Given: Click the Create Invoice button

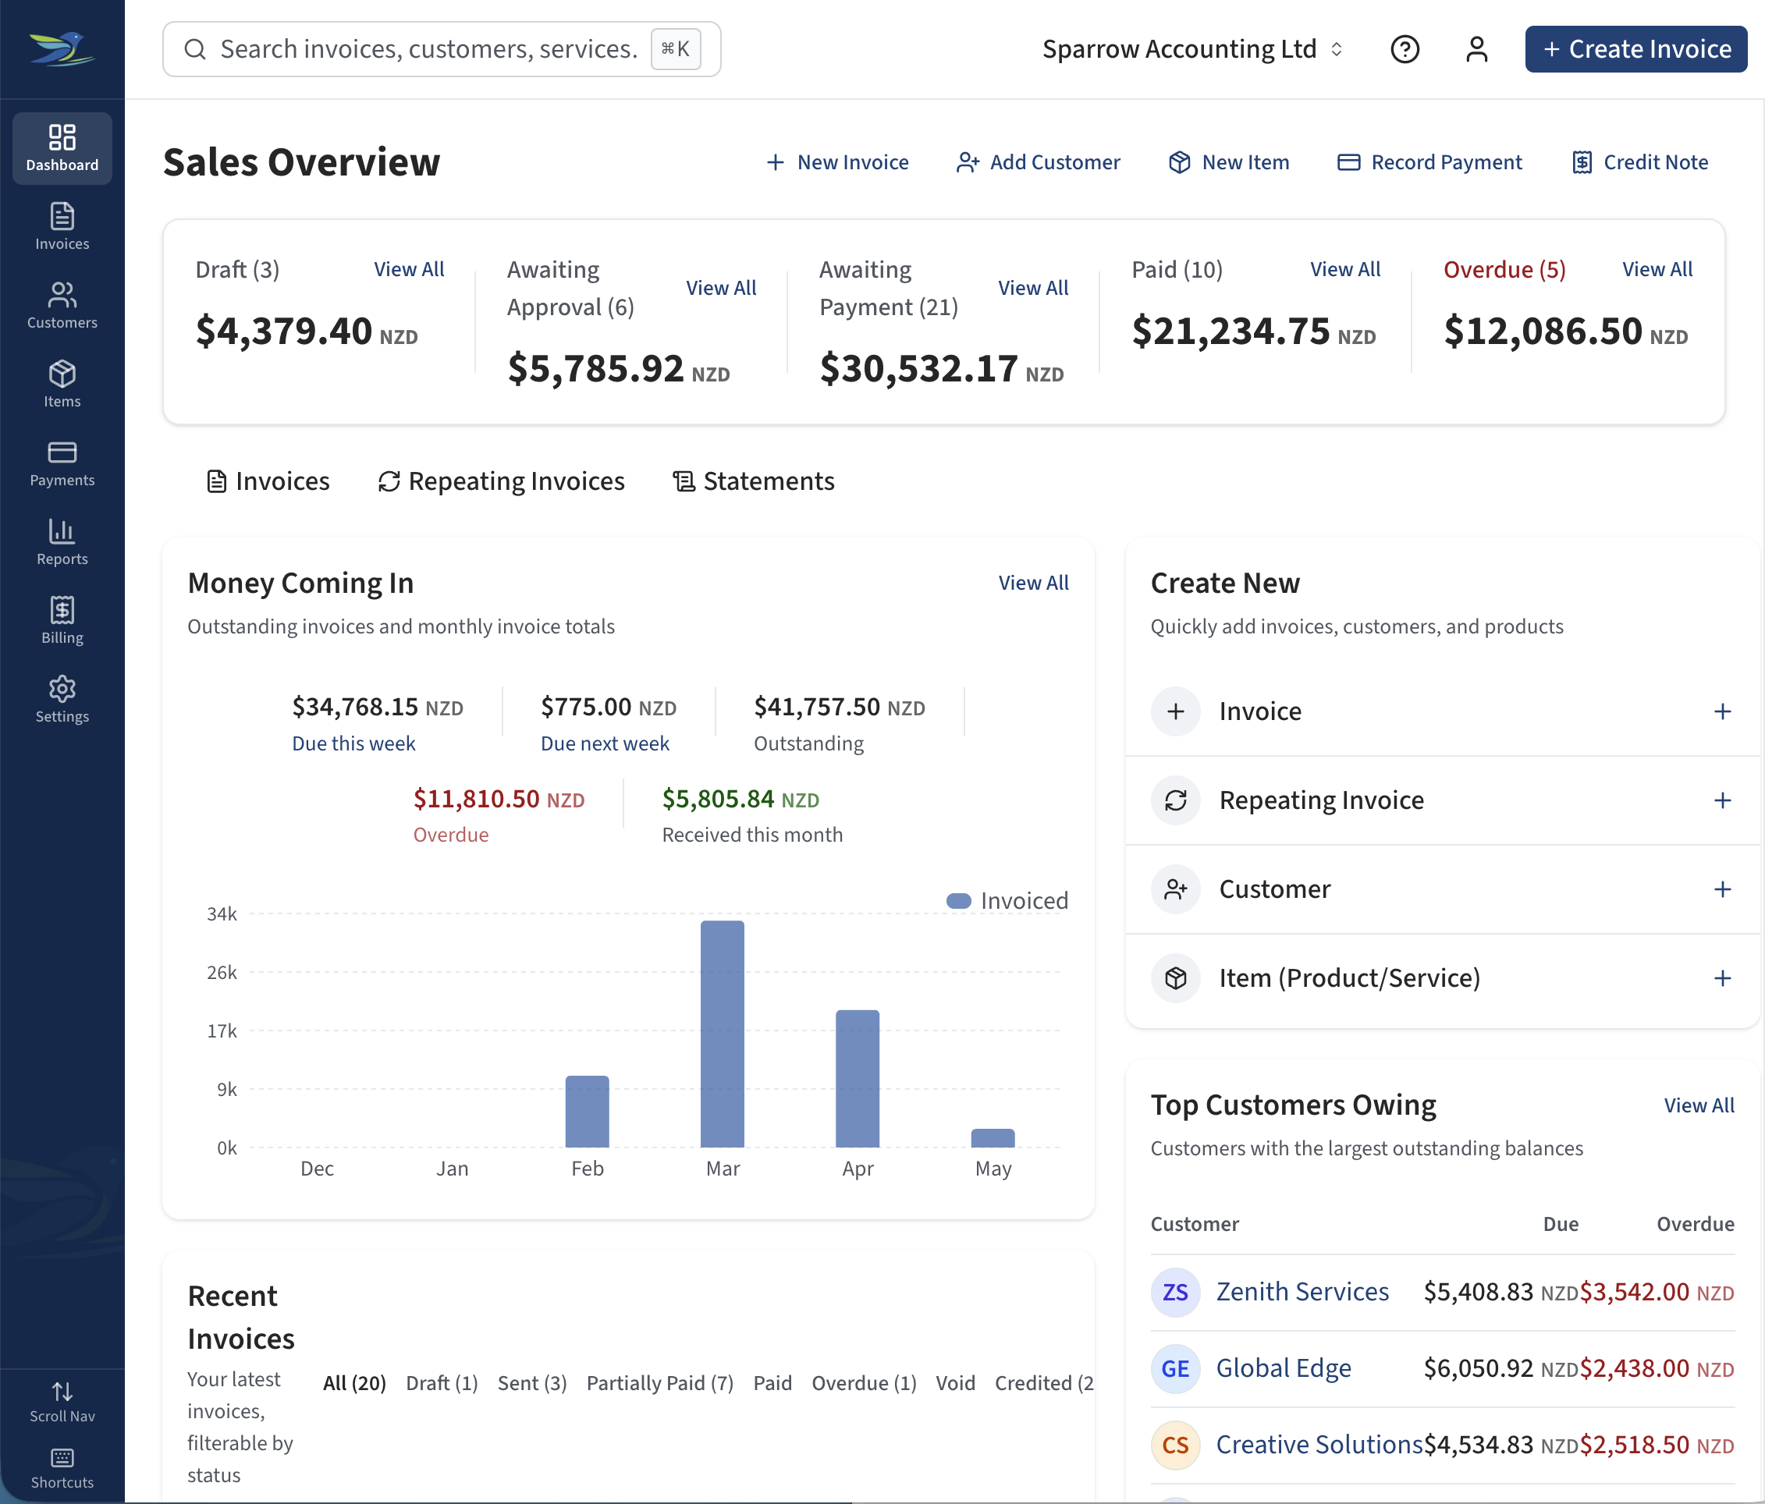Looking at the screenshot, I should [1635, 49].
